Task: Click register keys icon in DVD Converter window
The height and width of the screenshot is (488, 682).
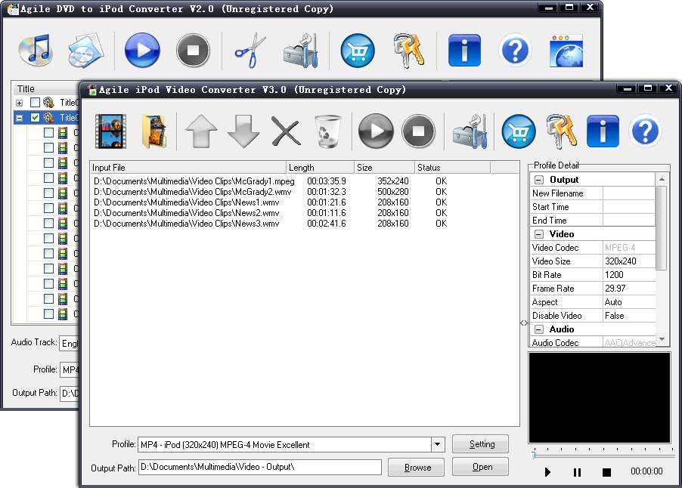Action: point(409,51)
